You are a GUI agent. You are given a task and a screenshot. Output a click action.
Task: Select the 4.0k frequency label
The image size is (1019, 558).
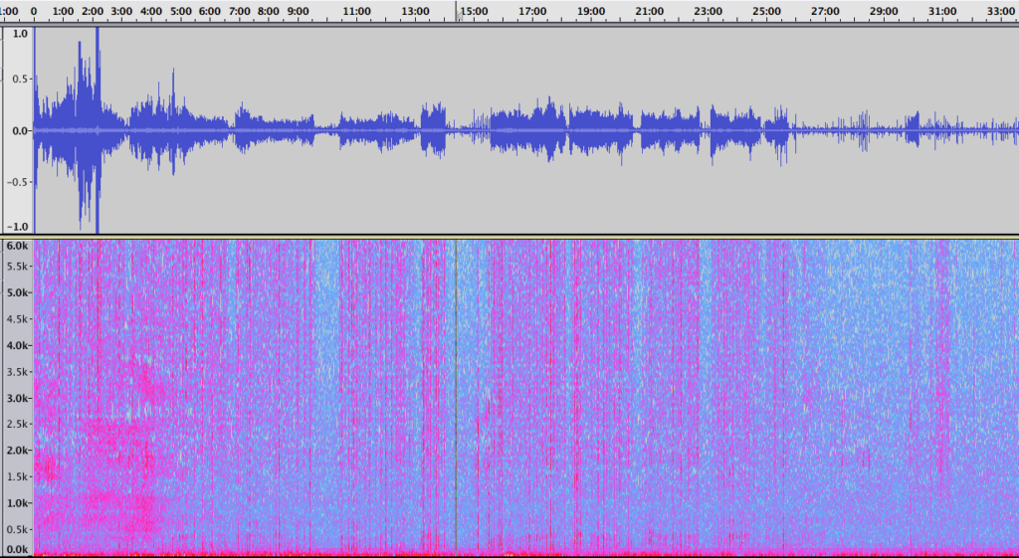click(18, 345)
